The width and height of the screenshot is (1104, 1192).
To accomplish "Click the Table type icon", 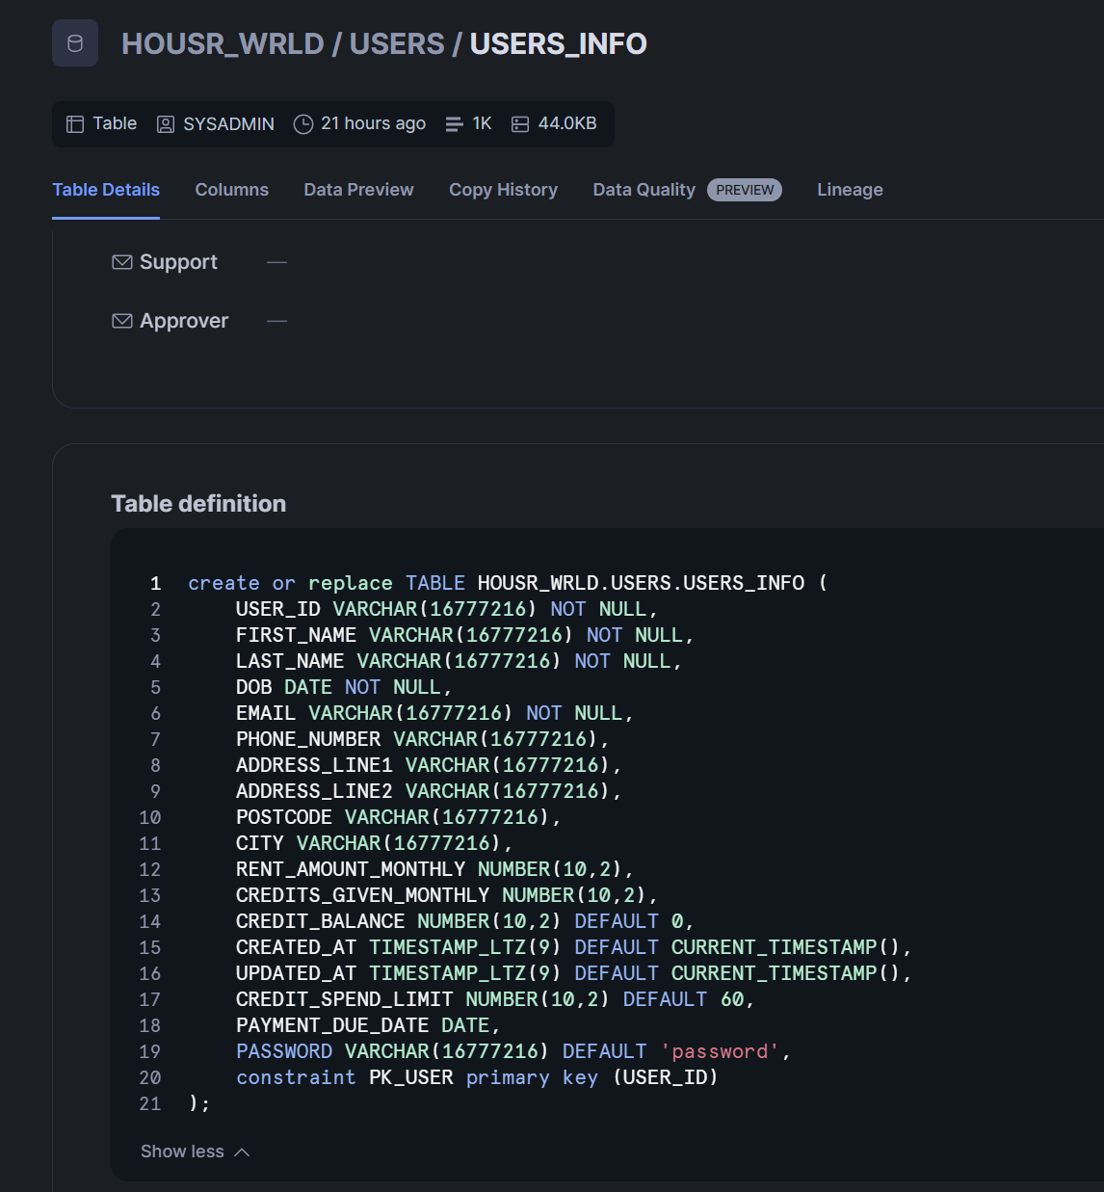I will pos(75,124).
